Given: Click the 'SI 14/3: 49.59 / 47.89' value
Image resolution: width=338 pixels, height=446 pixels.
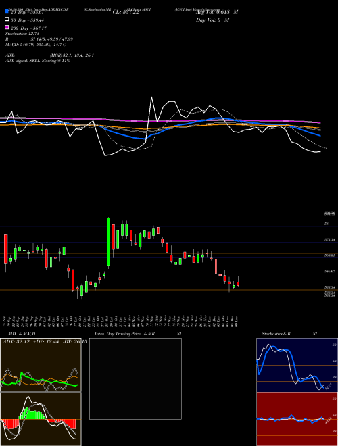Looking at the screenshot, I should tap(52, 39).
